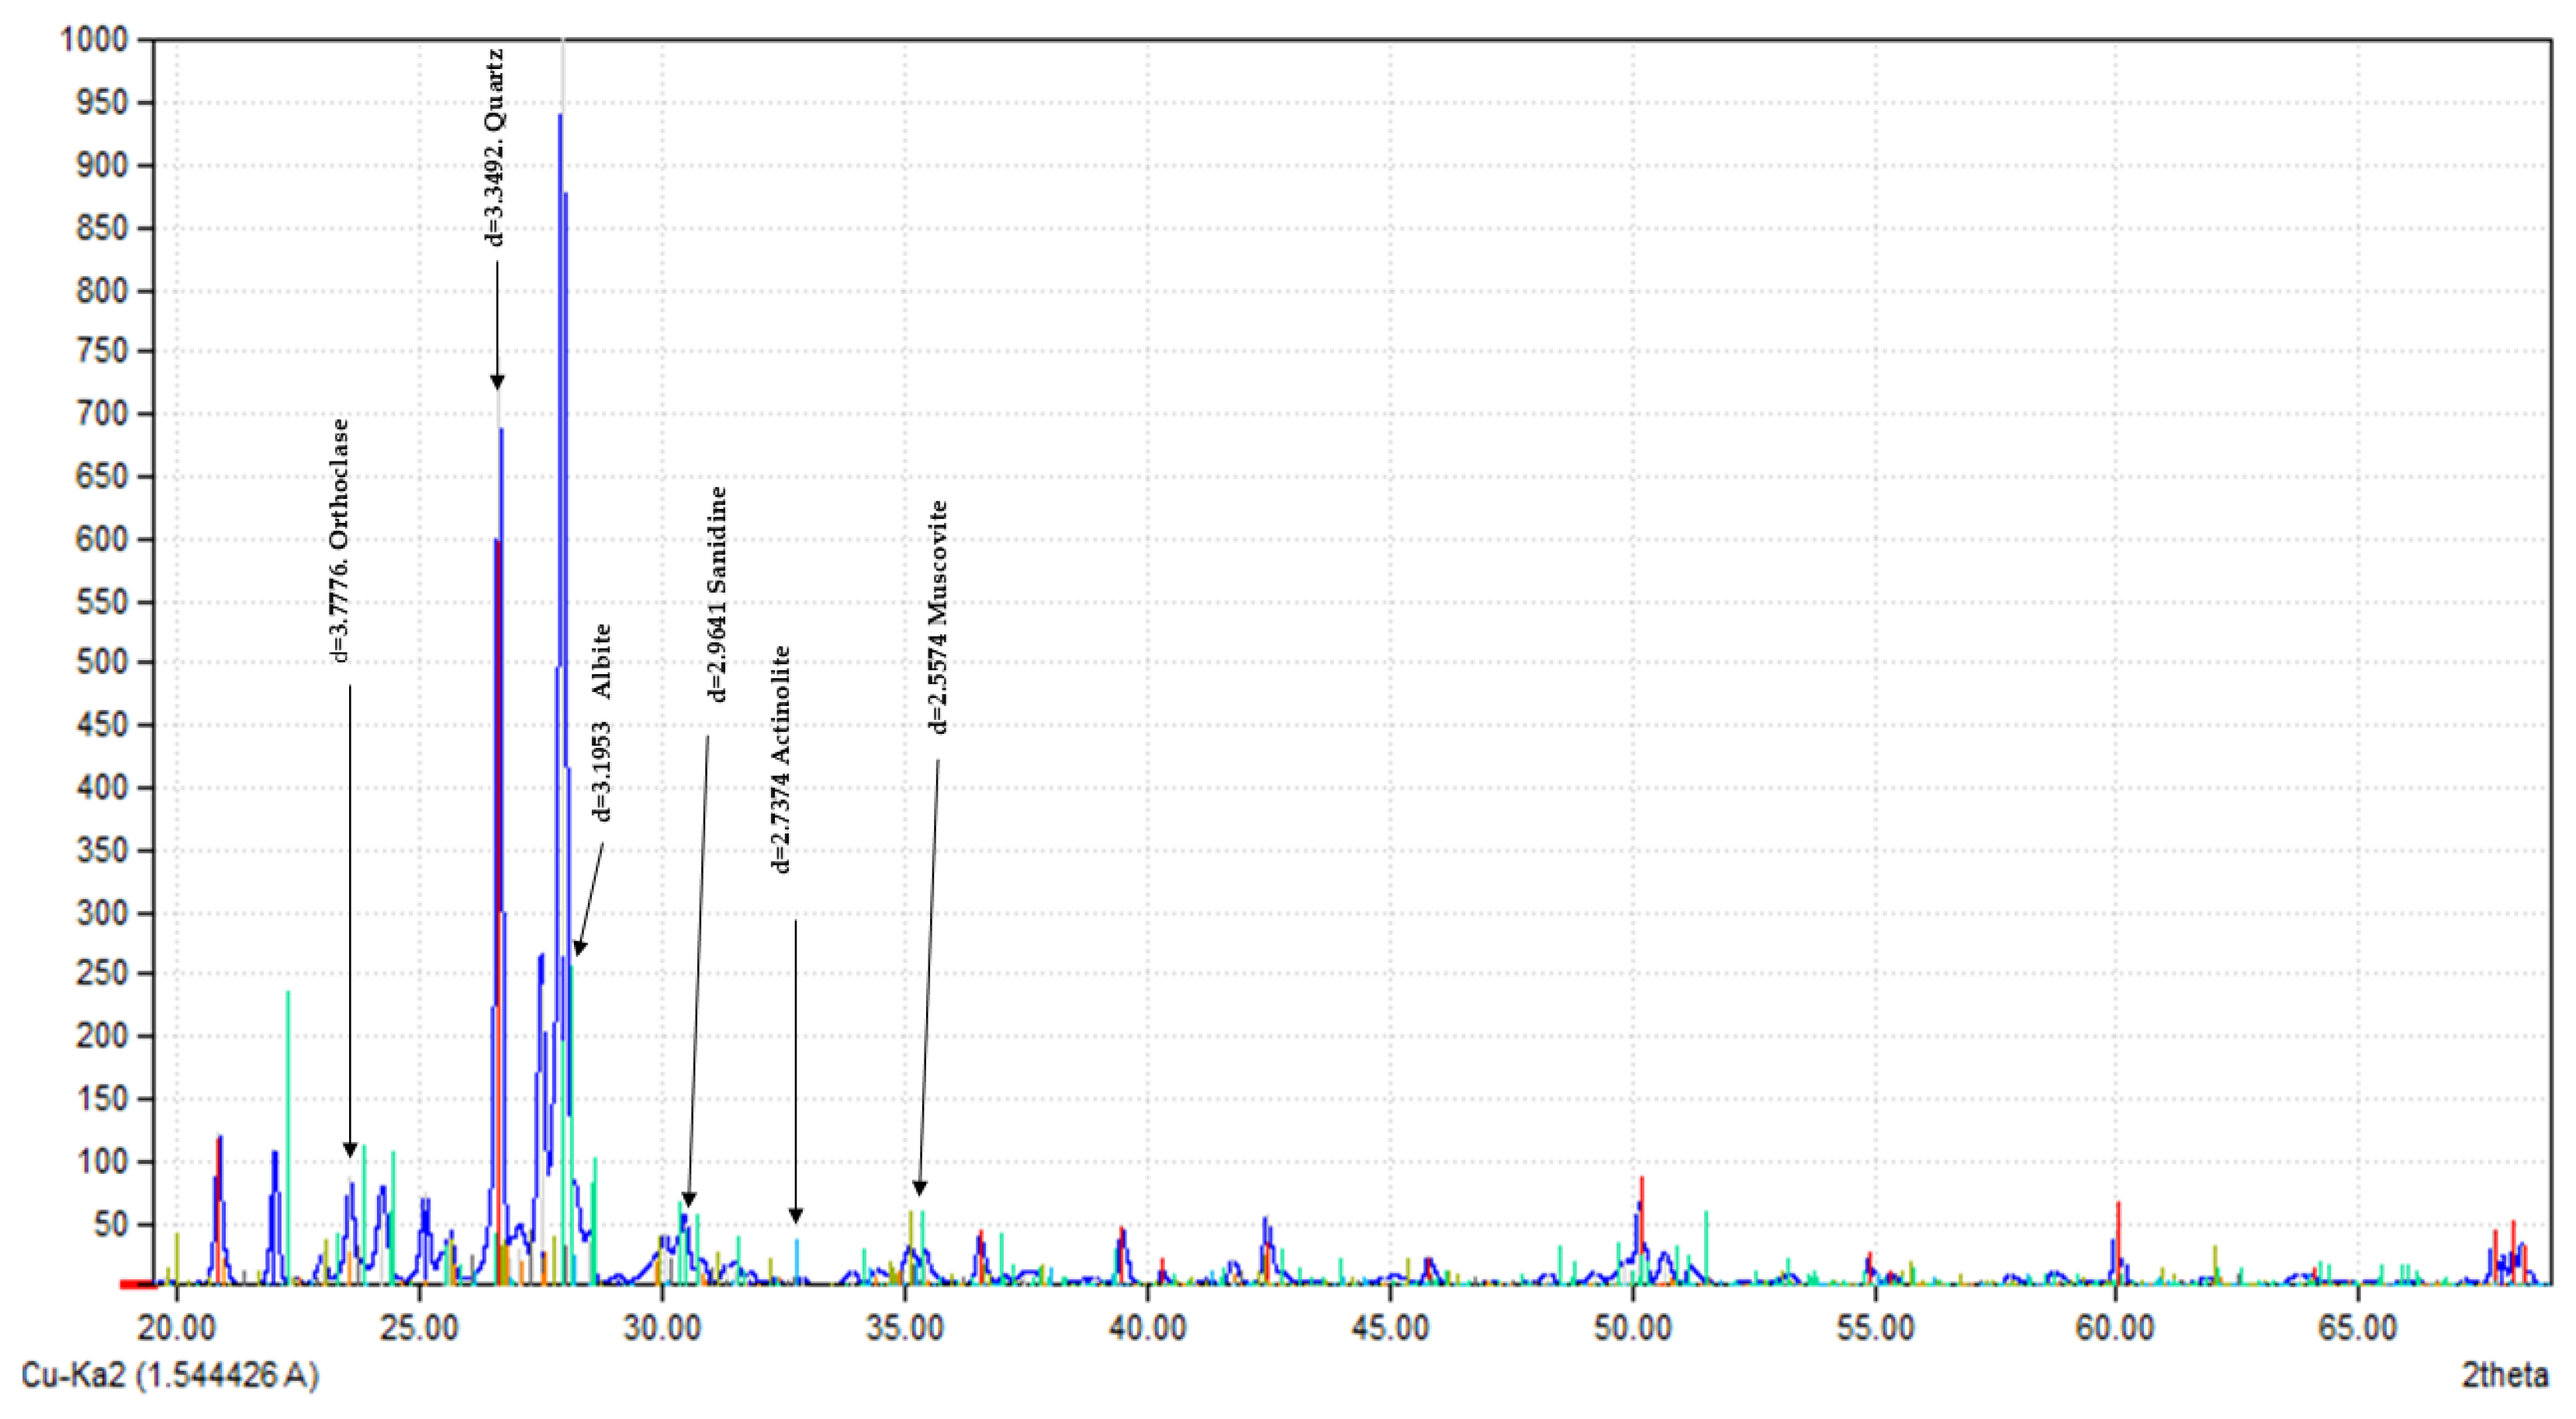Click the Cu-Ka2 wavelength text
2576x1419 pixels.
(170, 1376)
